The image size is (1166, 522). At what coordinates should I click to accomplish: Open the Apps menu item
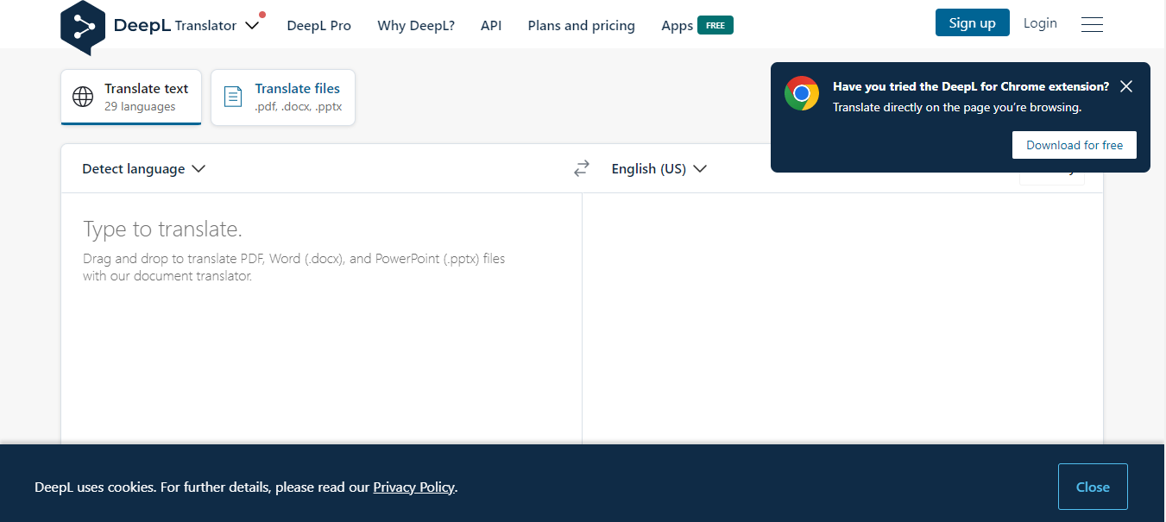pos(677,26)
